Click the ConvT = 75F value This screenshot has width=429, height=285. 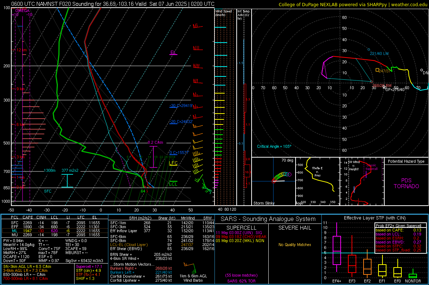click(49, 249)
